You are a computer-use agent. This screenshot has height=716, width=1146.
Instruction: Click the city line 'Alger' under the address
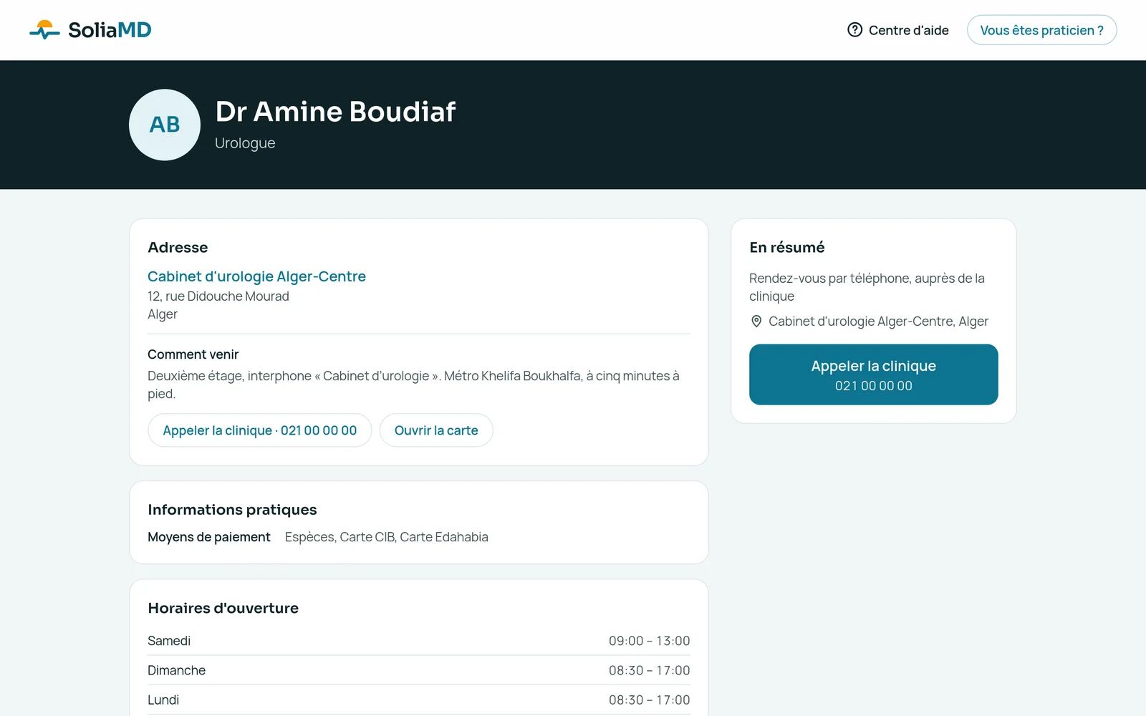tap(163, 314)
